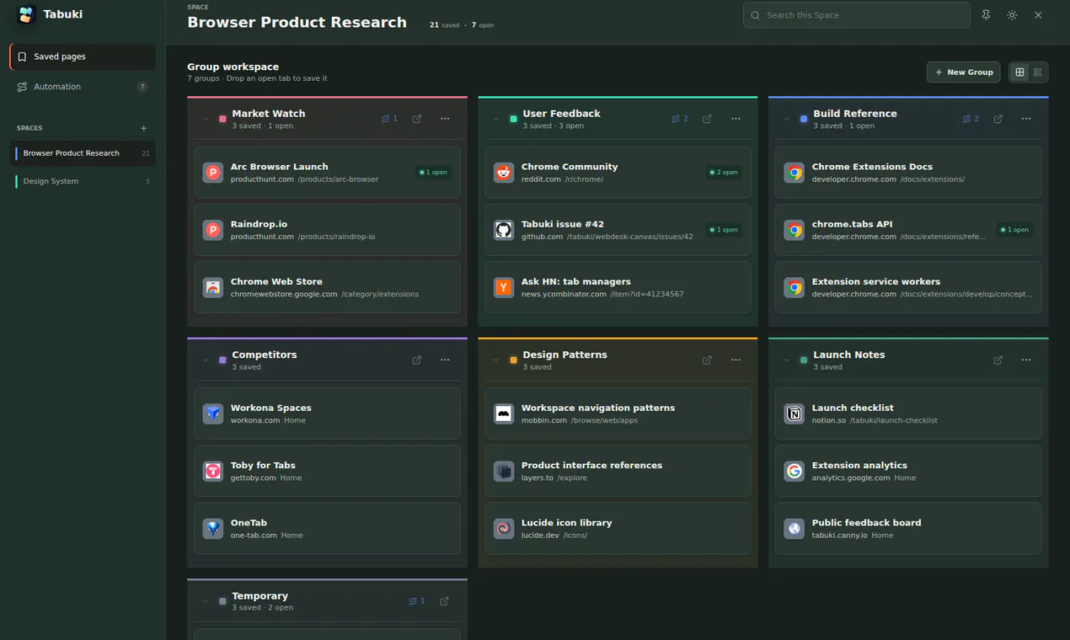Collapse the Launch Notes group
1070x640 pixels.
point(787,360)
